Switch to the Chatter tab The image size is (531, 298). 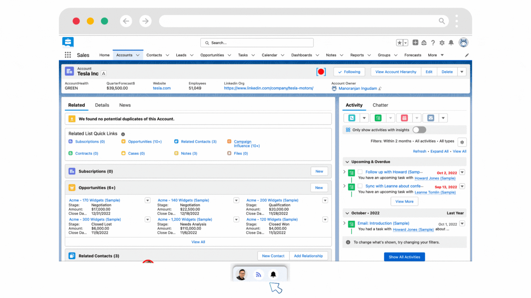[380, 105]
